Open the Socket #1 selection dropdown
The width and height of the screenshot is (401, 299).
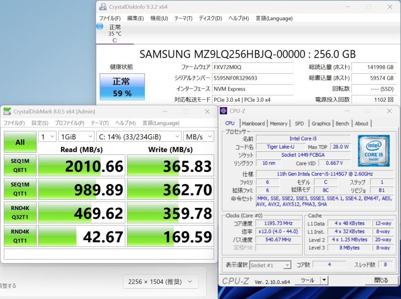pyautogui.click(x=270, y=265)
